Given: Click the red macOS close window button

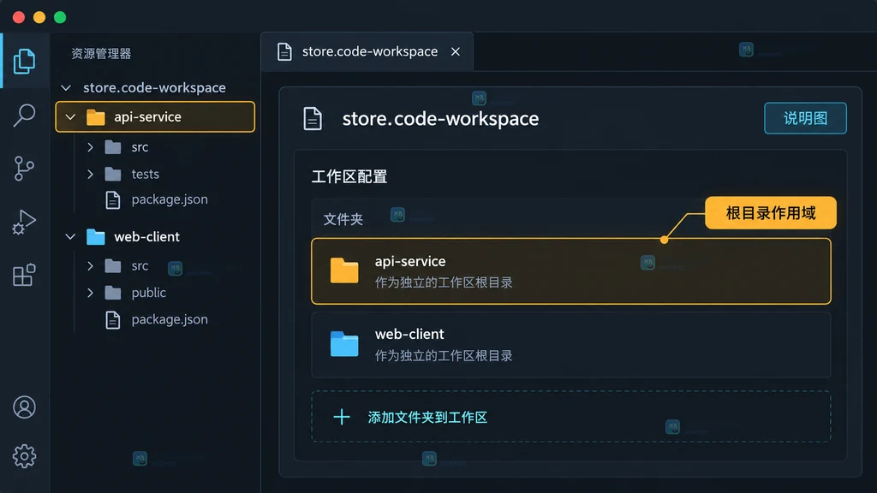Looking at the screenshot, I should [x=19, y=17].
